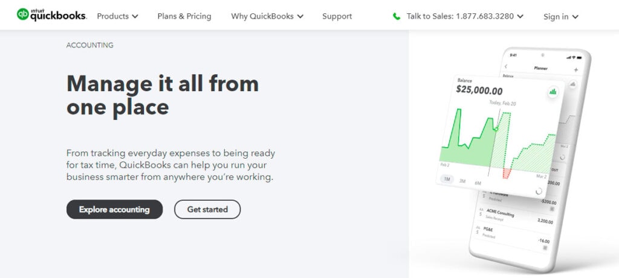This screenshot has width=619, height=278.
Task: Tap the plus icon in Planner
Action: click(575, 70)
